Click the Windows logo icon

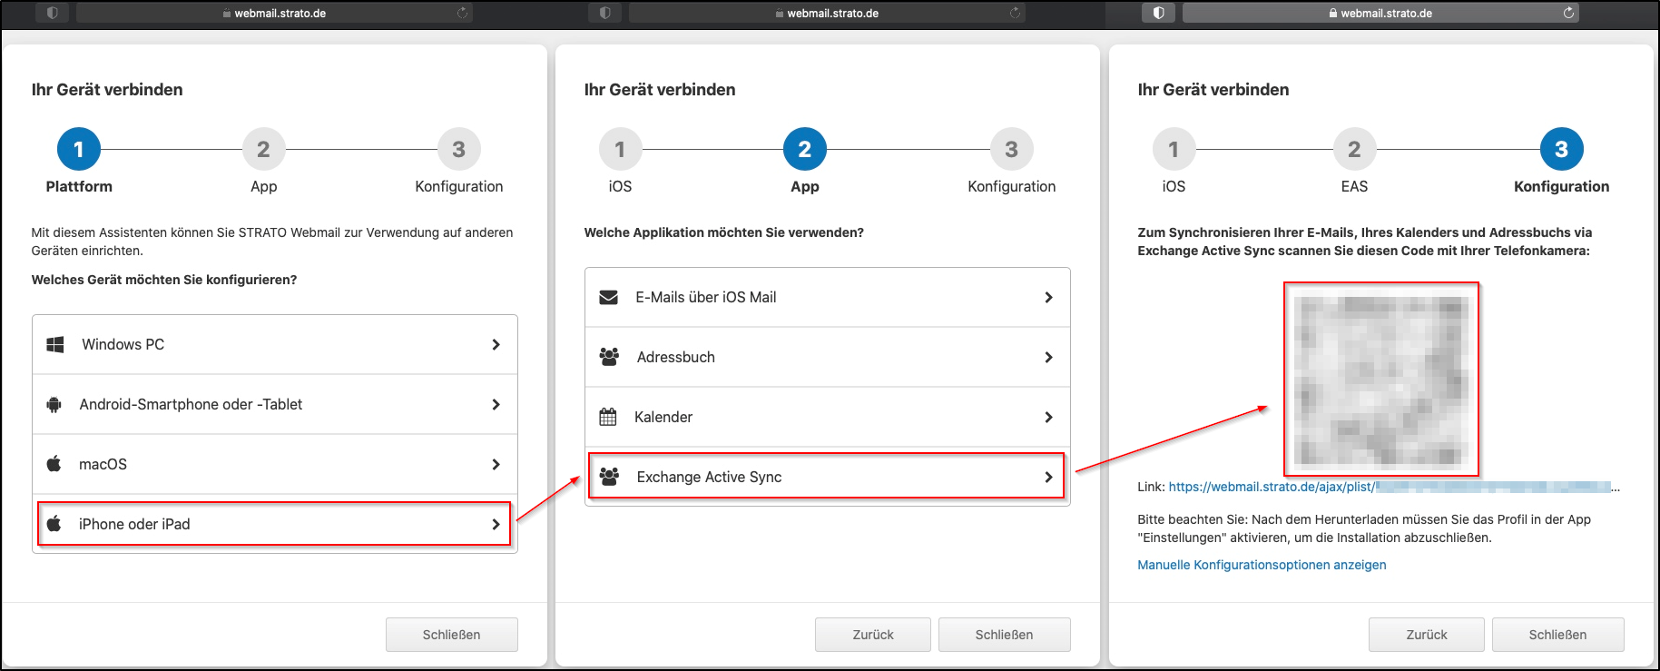(55, 345)
